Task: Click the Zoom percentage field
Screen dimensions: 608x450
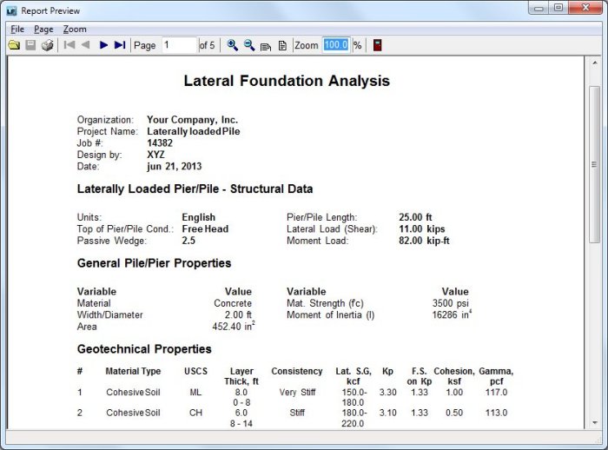Action: pyautogui.click(x=335, y=45)
